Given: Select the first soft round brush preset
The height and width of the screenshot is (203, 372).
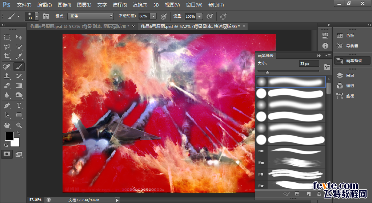Looking at the screenshot, I should (x=291, y=82).
